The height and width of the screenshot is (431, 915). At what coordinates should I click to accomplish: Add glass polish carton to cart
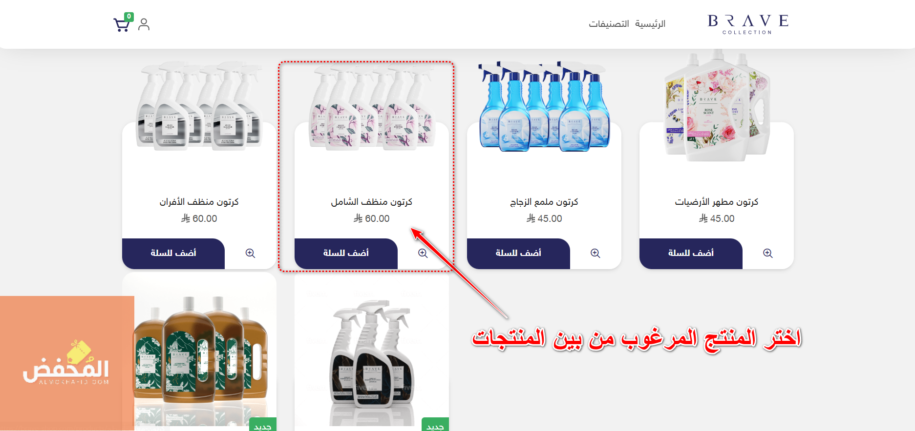pos(518,254)
